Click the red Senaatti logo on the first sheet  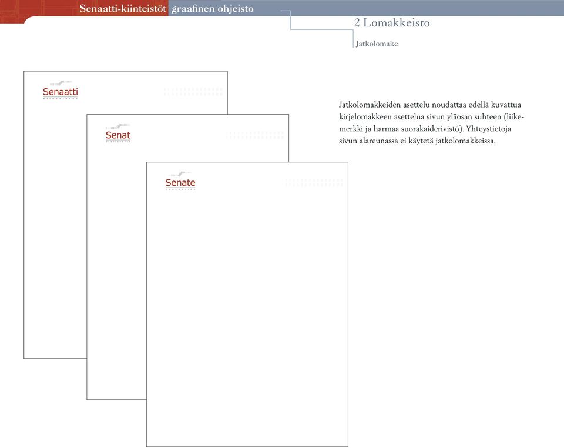pos(61,90)
